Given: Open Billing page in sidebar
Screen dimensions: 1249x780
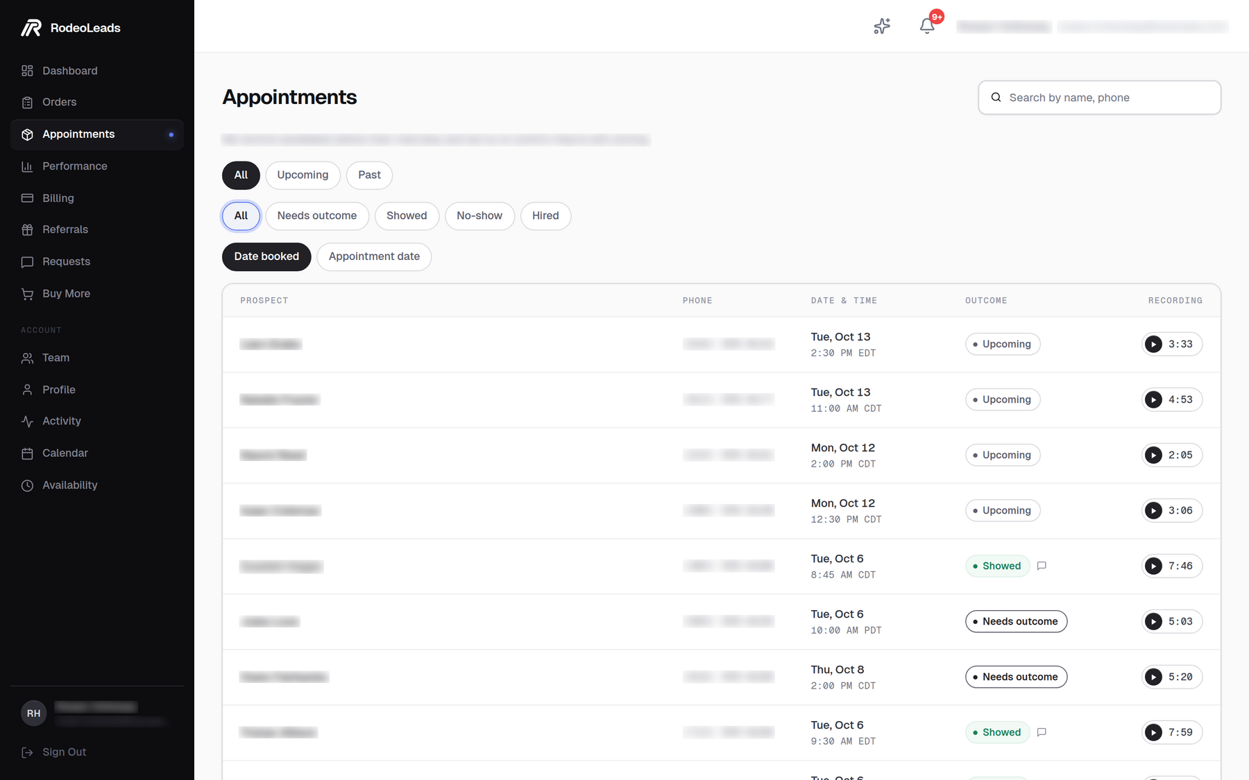Looking at the screenshot, I should pyautogui.click(x=97, y=198).
